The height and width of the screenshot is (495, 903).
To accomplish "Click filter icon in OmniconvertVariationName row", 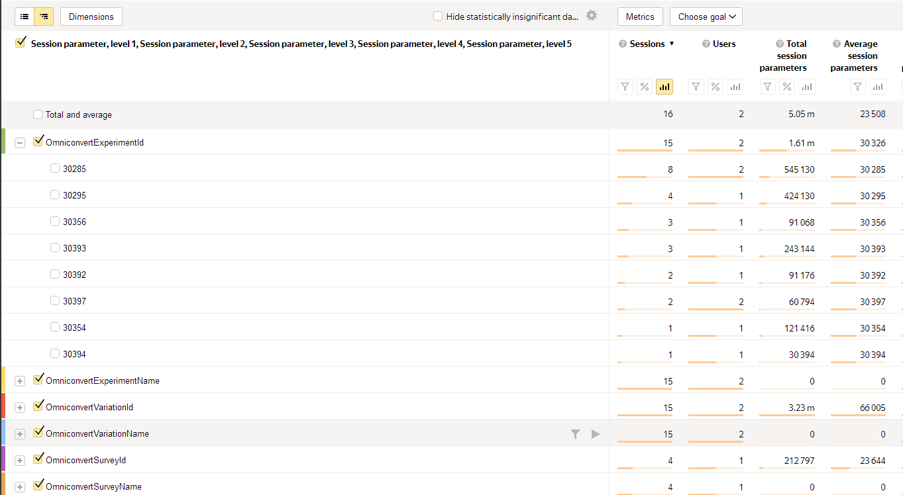I will [575, 434].
